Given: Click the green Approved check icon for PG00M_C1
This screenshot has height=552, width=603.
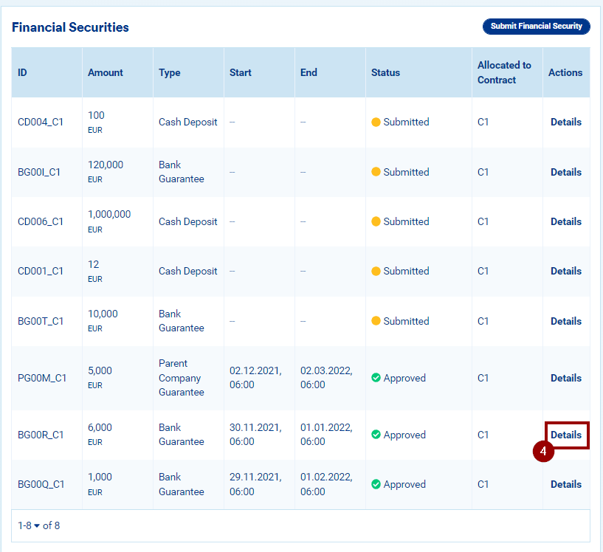Looking at the screenshot, I should click(x=376, y=378).
